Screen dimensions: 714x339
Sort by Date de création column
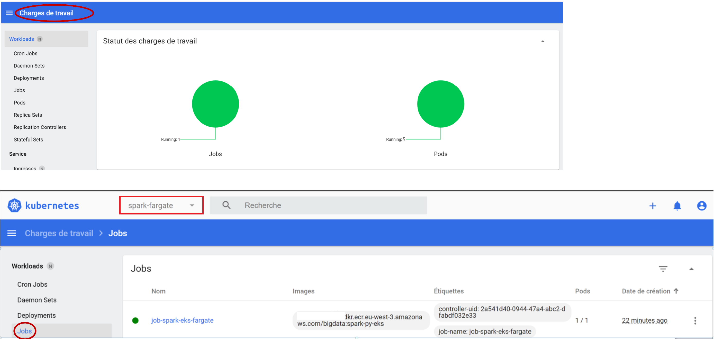coord(646,291)
